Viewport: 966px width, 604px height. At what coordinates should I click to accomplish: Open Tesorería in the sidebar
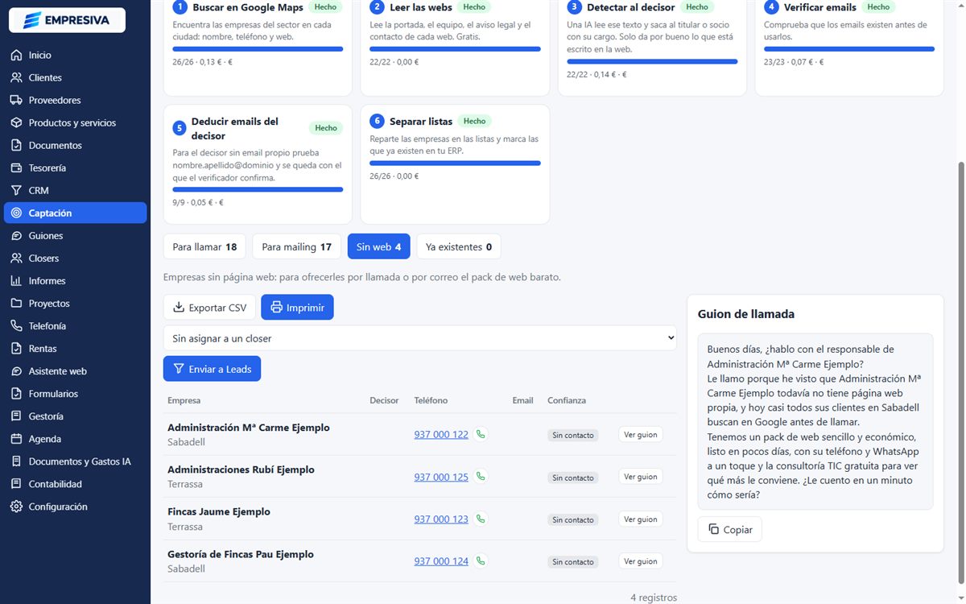coord(75,168)
